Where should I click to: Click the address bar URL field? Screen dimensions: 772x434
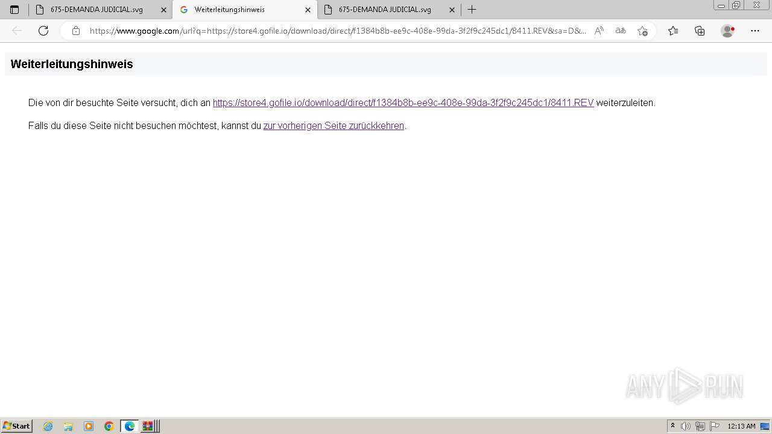(338, 31)
